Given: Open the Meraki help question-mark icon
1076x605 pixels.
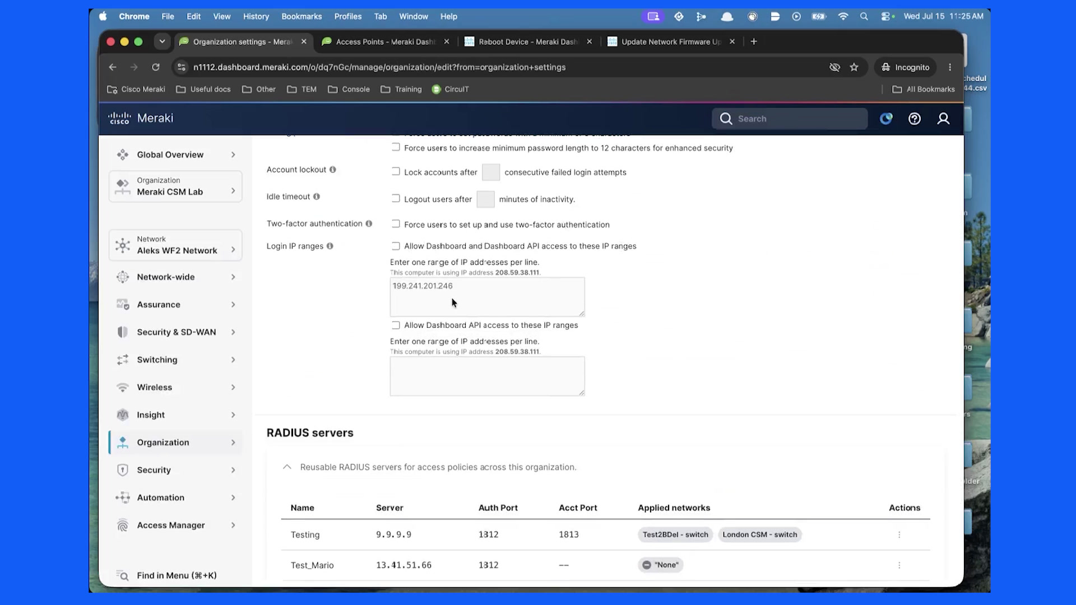Looking at the screenshot, I should 915,119.
